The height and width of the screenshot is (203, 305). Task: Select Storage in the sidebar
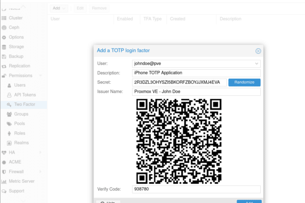point(16,47)
